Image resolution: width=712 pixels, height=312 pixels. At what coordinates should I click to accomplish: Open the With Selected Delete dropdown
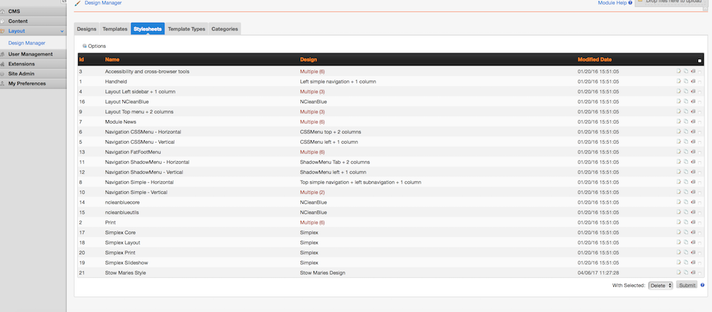660,285
